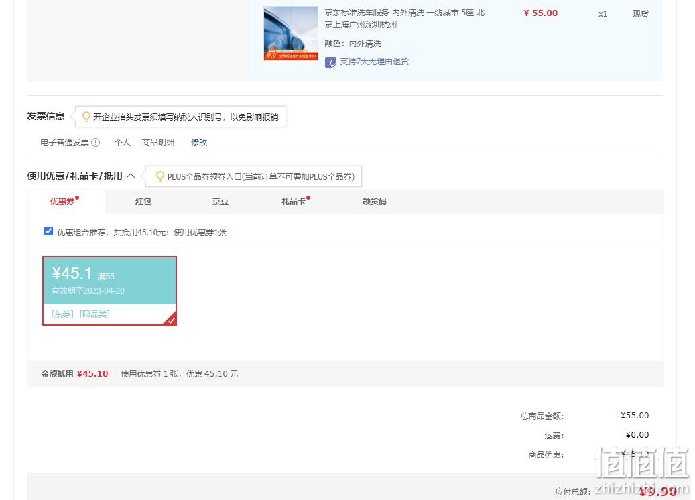695x500 pixels.
Task: Click the 有效期至2023-04-20 coupon date
Action: [x=88, y=291]
